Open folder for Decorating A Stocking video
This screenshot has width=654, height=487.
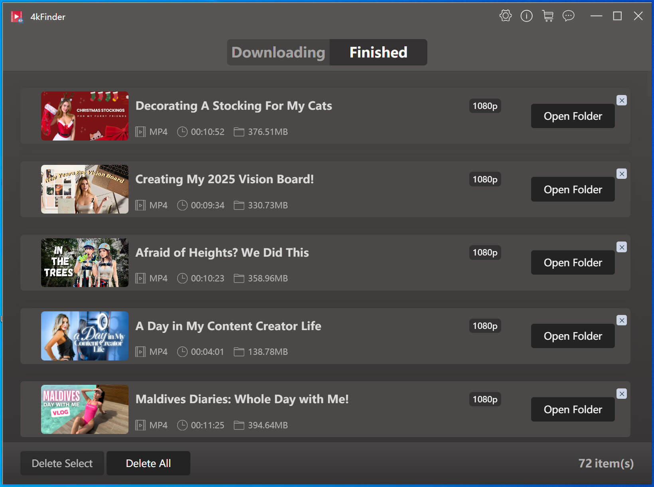point(572,116)
